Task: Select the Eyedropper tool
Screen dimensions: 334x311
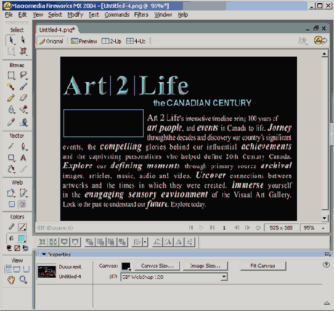Action: click(x=11, y=122)
